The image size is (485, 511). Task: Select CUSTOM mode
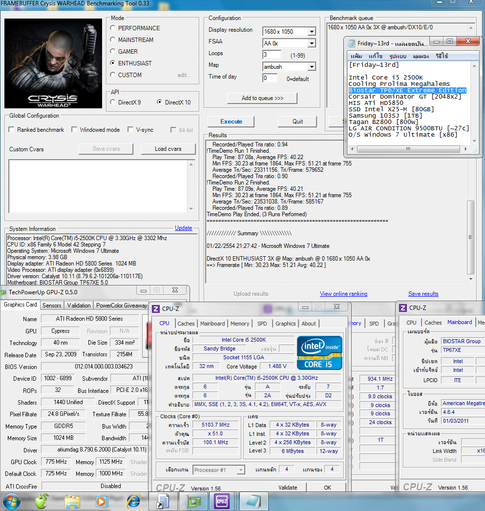point(113,75)
